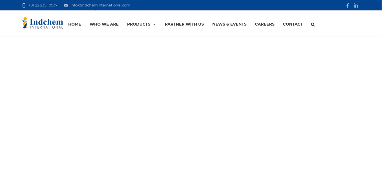Go to the Home menu item
Viewport: 385px width, 183px height.
coord(75,24)
